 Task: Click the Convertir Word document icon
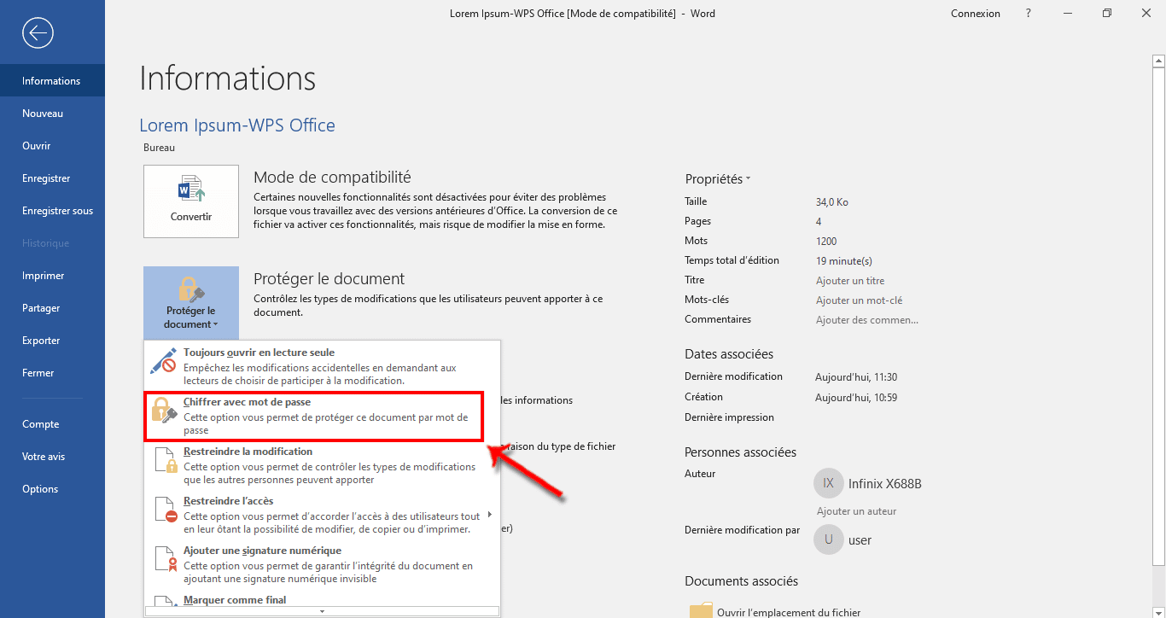(x=191, y=188)
